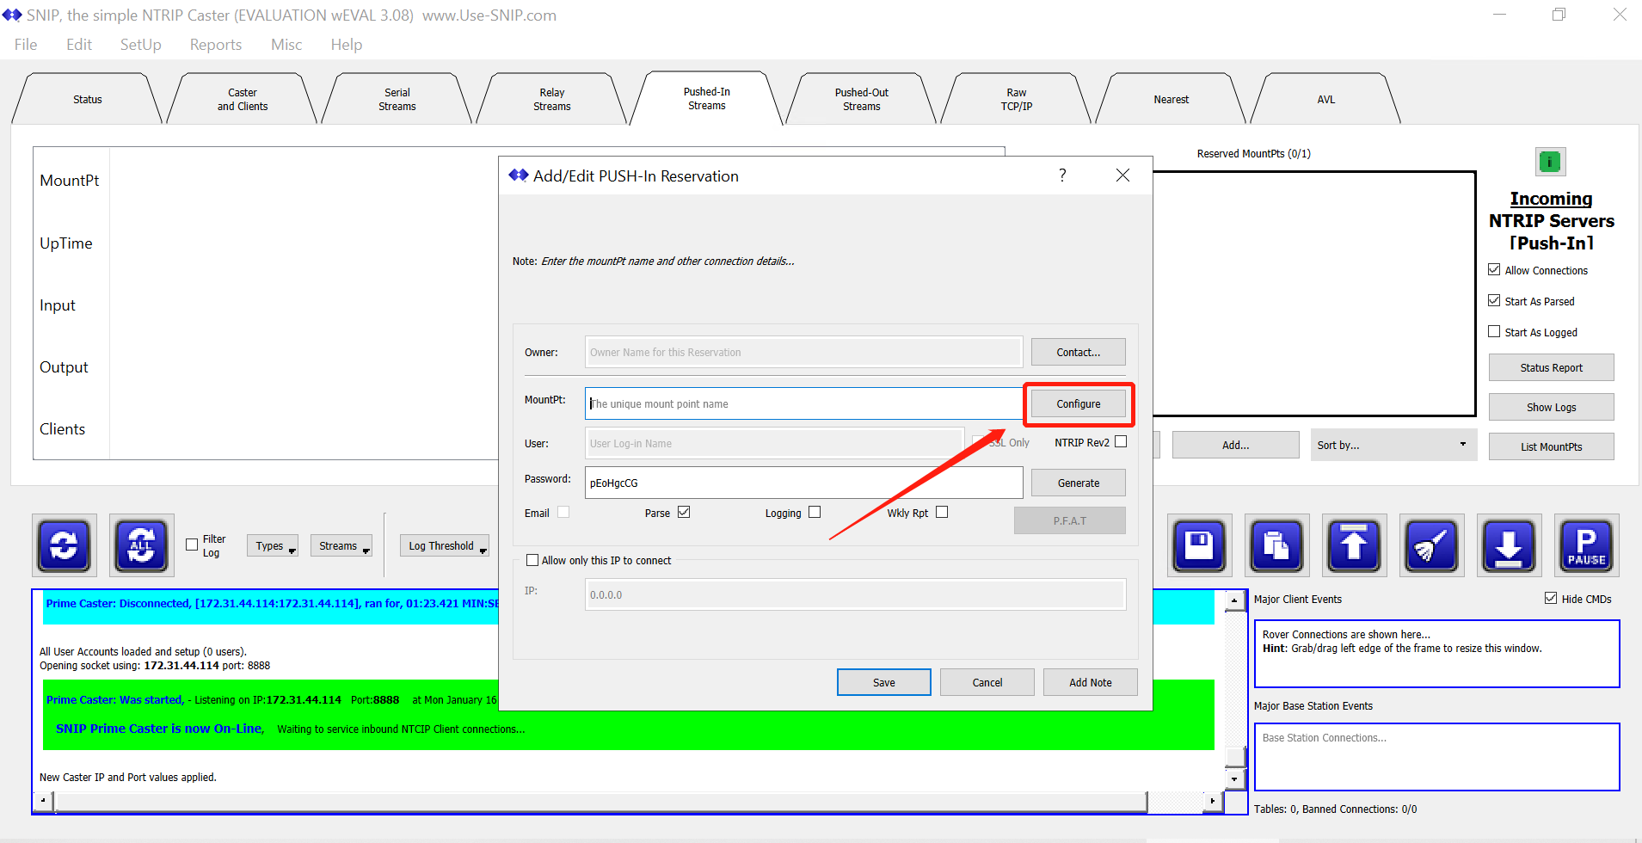This screenshot has width=1642, height=843.
Task: Toggle the Logging checkbox in dialog
Action: [x=815, y=513]
